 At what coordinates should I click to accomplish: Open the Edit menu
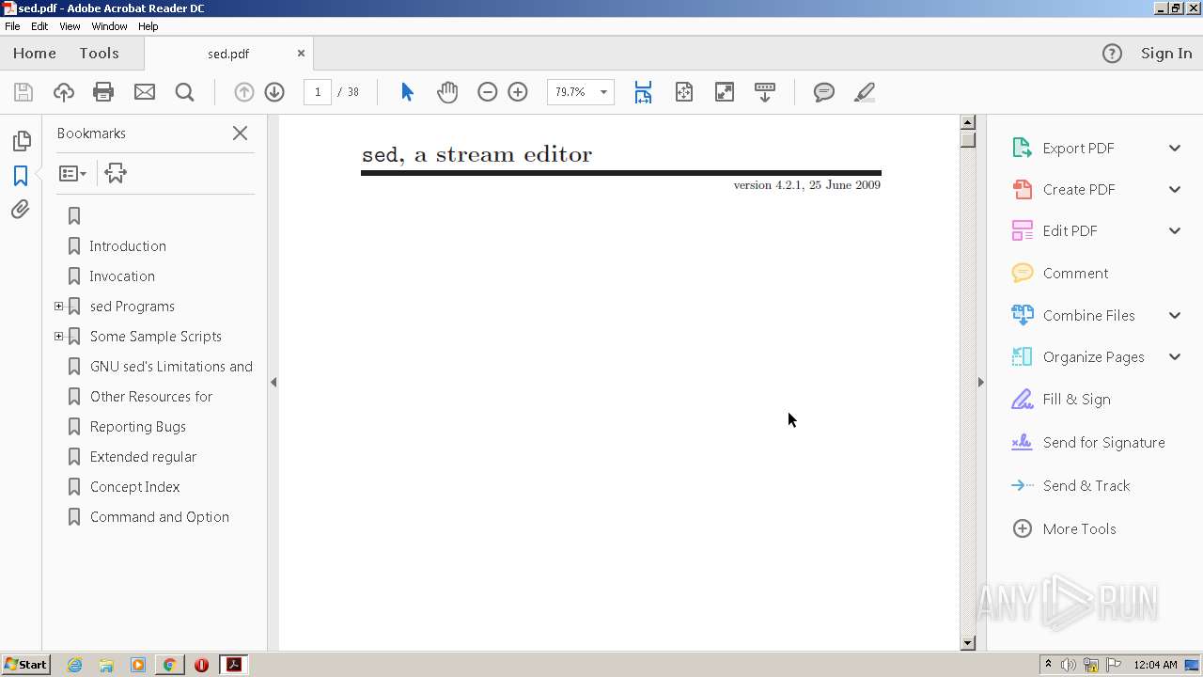coord(39,26)
